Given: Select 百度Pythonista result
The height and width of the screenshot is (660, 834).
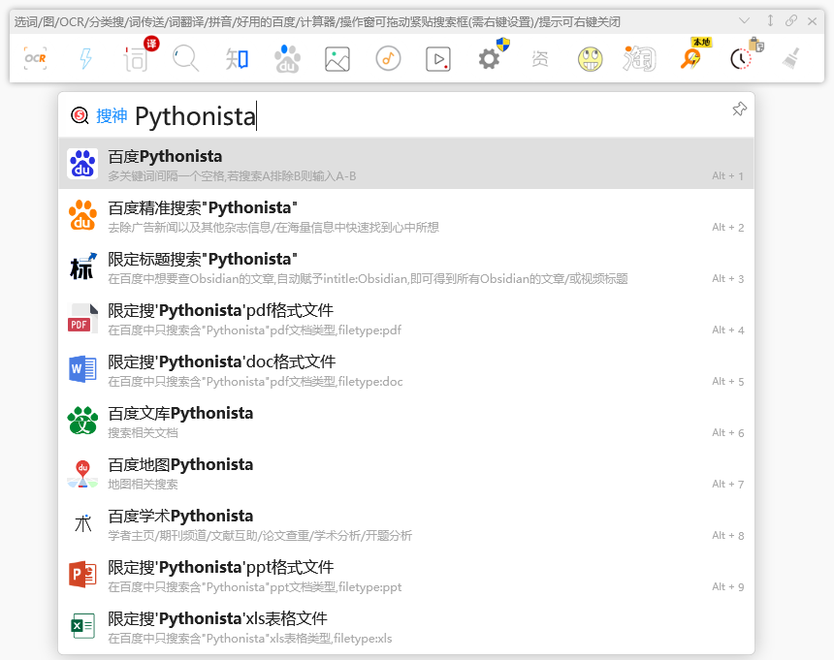Looking at the screenshot, I should [x=406, y=164].
